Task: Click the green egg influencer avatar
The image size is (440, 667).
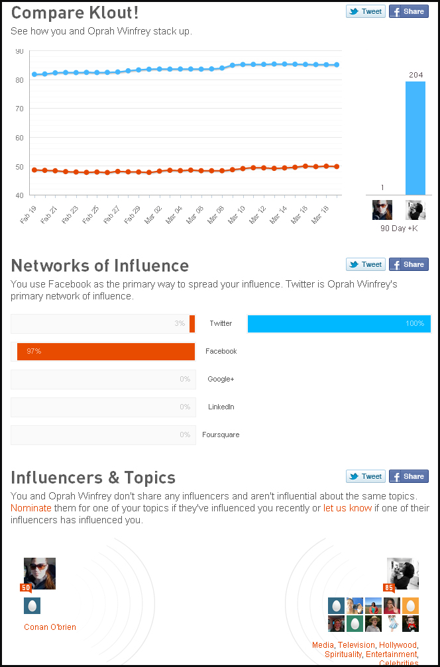Action: (355, 624)
